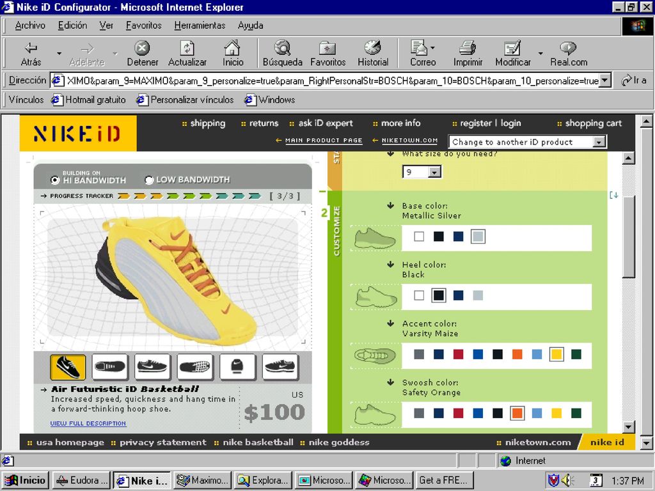Open the Windows Inicio start button
Screen dimensions: 655x491
26,480
